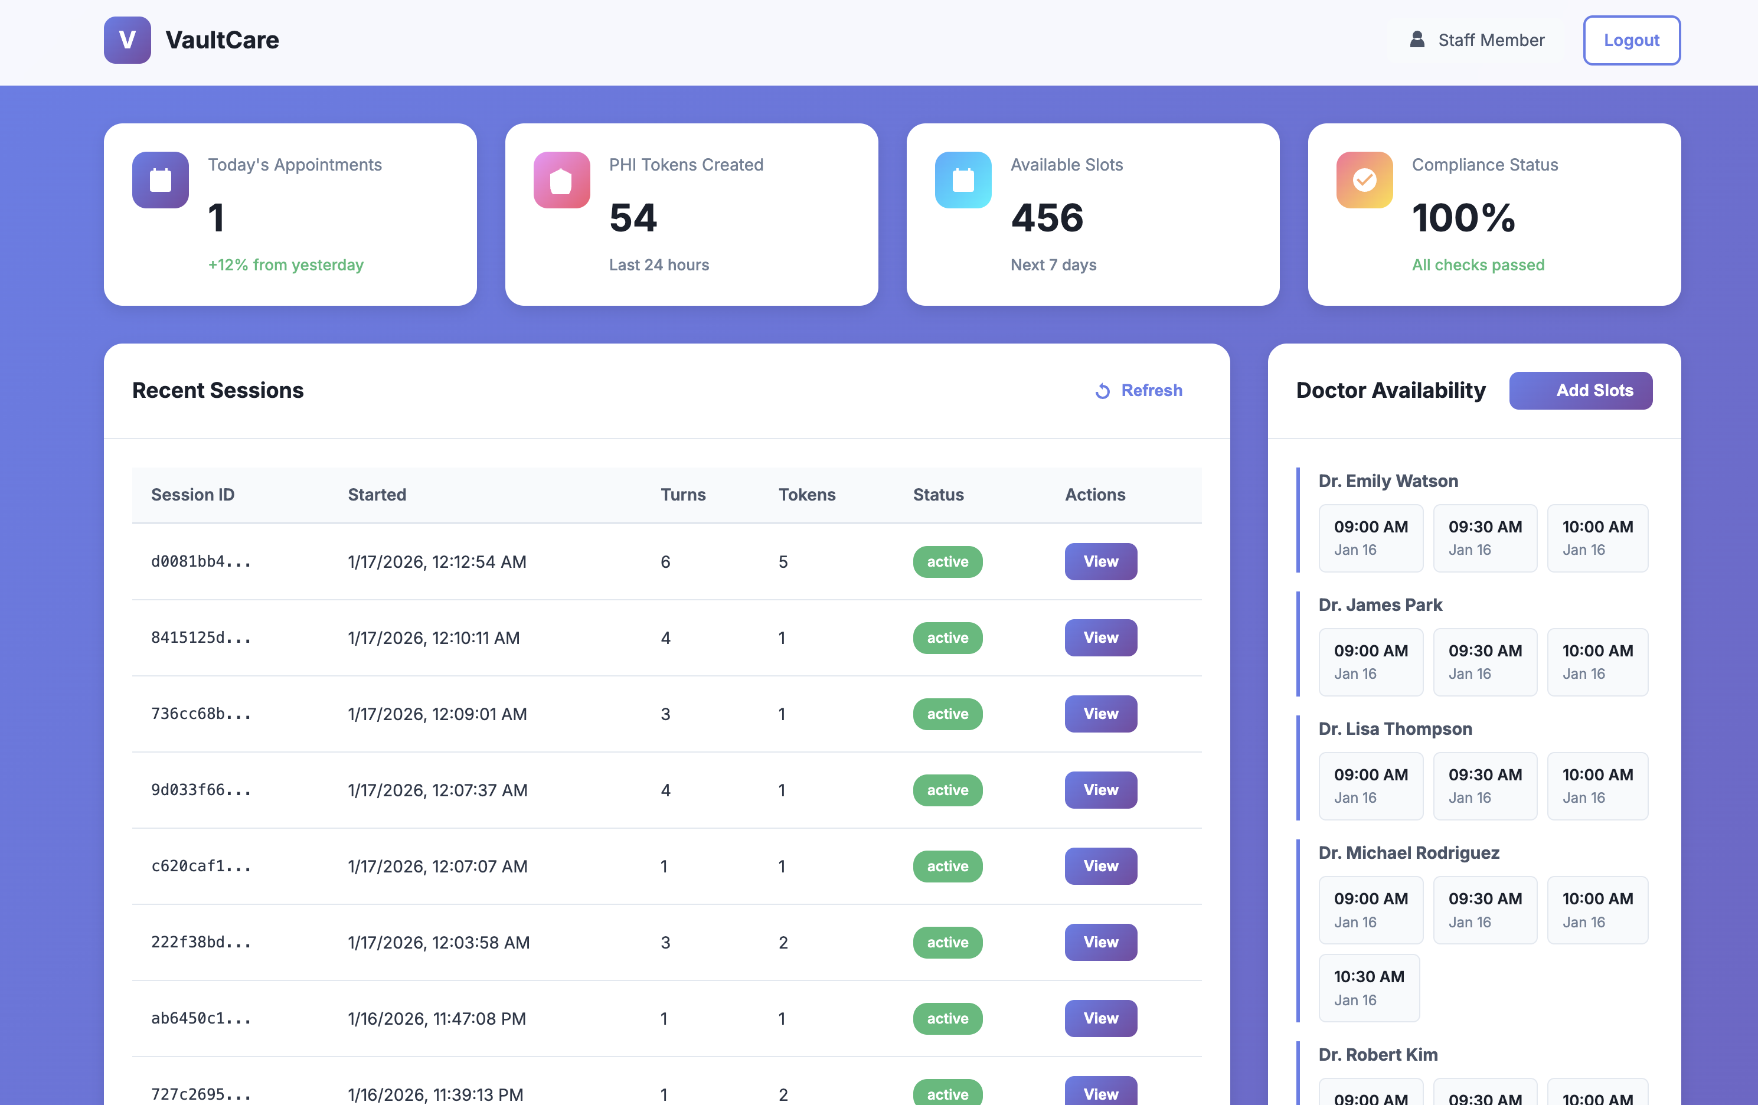Click the Session ID column header
The width and height of the screenshot is (1758, 1105).
[192, 495]
